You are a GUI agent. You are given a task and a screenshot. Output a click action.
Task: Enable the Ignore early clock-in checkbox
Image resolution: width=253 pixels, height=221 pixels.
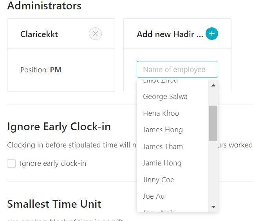(x=11, y=164)
